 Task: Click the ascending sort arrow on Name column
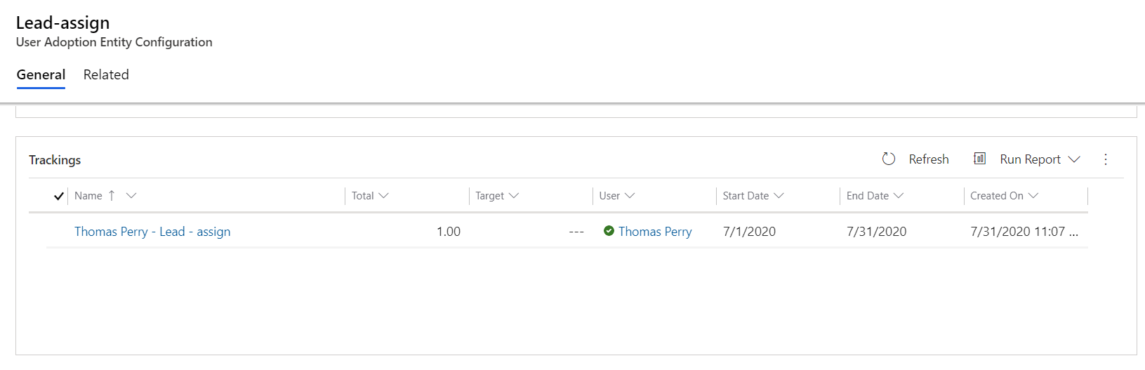(112, 196)
